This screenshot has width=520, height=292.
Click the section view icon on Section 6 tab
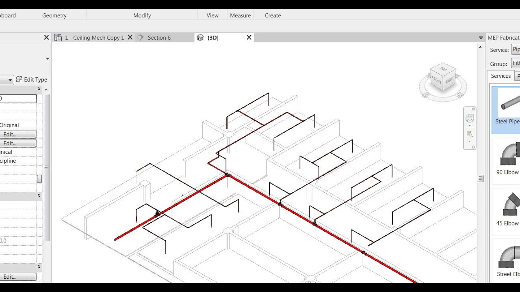click(x=141, y=37)
